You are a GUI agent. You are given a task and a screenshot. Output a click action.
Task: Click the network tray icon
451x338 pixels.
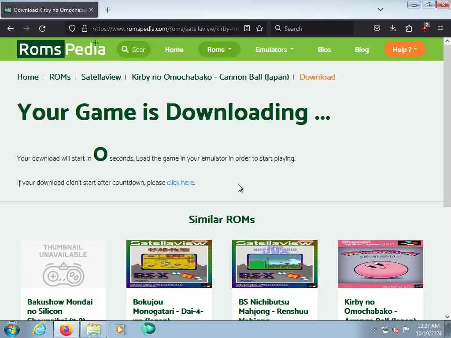tap(385, 330)
